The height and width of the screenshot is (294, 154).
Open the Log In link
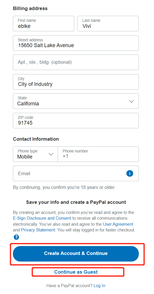pos(99,286)
